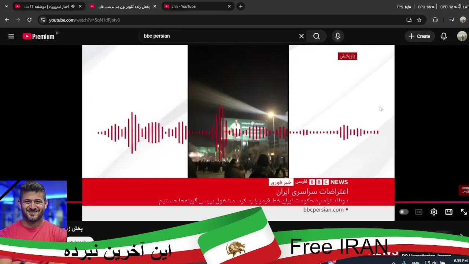Open the video player settings gear
Viewport: 469px width, 264px height.
(434, 212)
